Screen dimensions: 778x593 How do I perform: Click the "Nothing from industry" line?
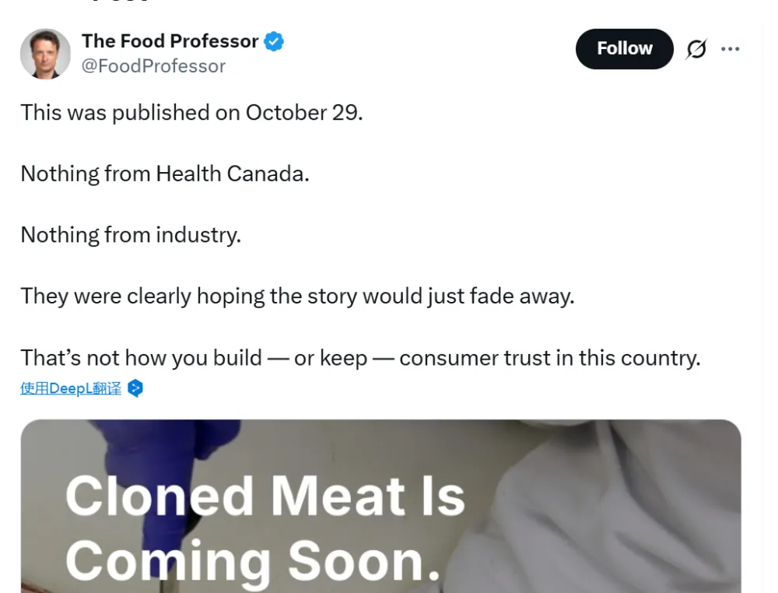[x=131, y=235]
